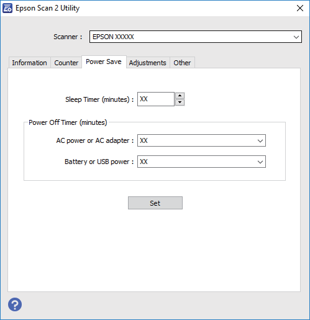Open the Scanner selection dropdown
Screen dimensions: 310x320
pos(196,37)
